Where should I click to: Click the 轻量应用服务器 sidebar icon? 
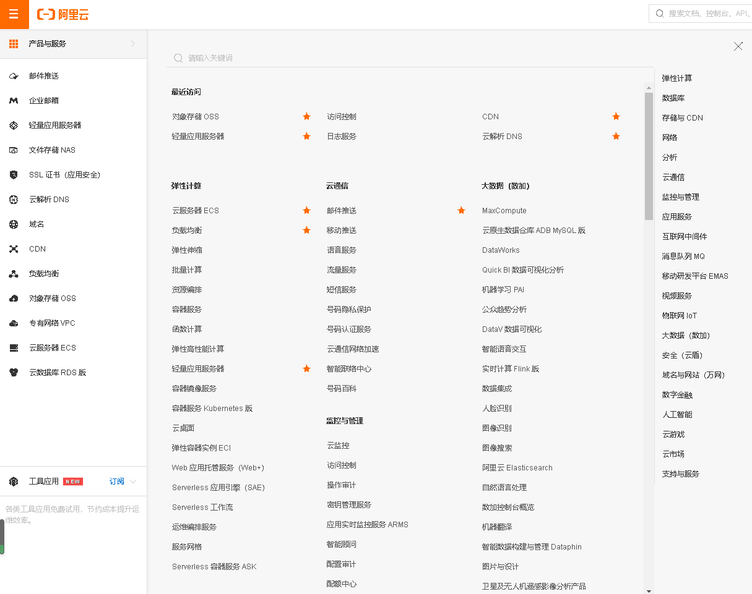tap(14, 125)
